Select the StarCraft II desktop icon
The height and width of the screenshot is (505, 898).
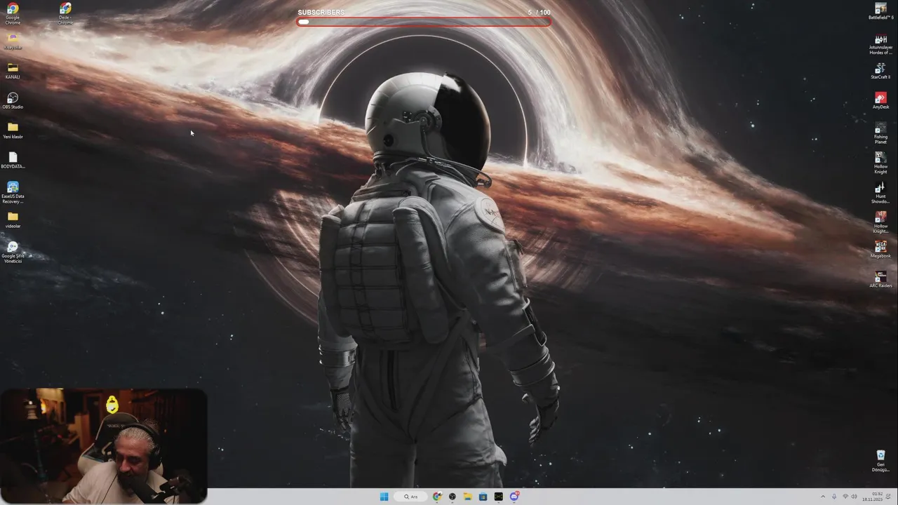(880, 71)
